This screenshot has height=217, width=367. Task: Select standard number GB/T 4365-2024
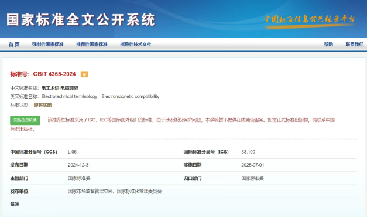pyautogui.click(x=54, y=74)
